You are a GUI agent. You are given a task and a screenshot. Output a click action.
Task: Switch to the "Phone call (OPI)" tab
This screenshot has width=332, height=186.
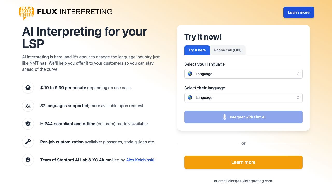228,50
